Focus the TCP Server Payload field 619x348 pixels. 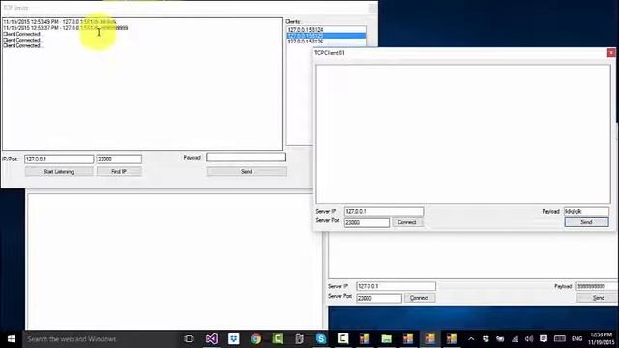click(x=246, y=158)
